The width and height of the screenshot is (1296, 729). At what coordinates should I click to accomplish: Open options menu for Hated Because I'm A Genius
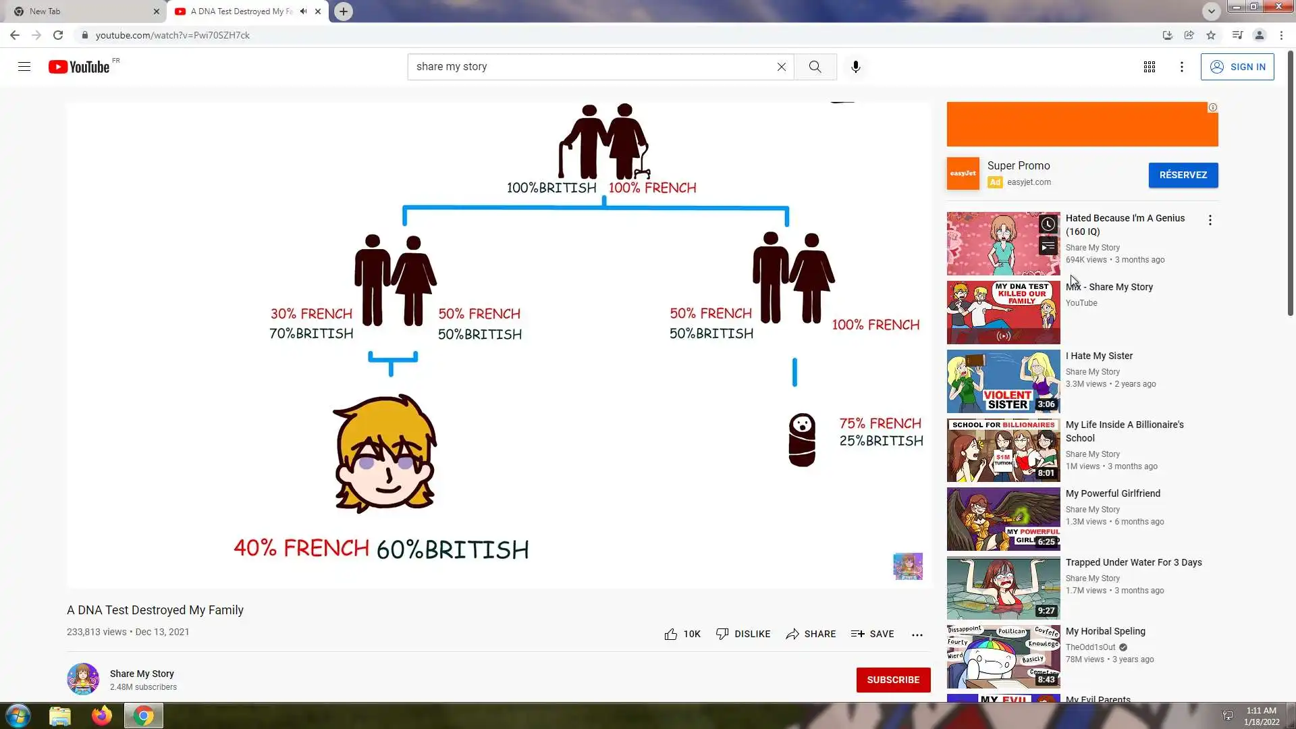point(1210,220)
